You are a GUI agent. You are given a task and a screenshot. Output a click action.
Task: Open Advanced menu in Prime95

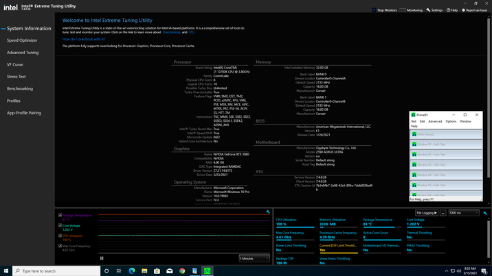tap(435, 121)
